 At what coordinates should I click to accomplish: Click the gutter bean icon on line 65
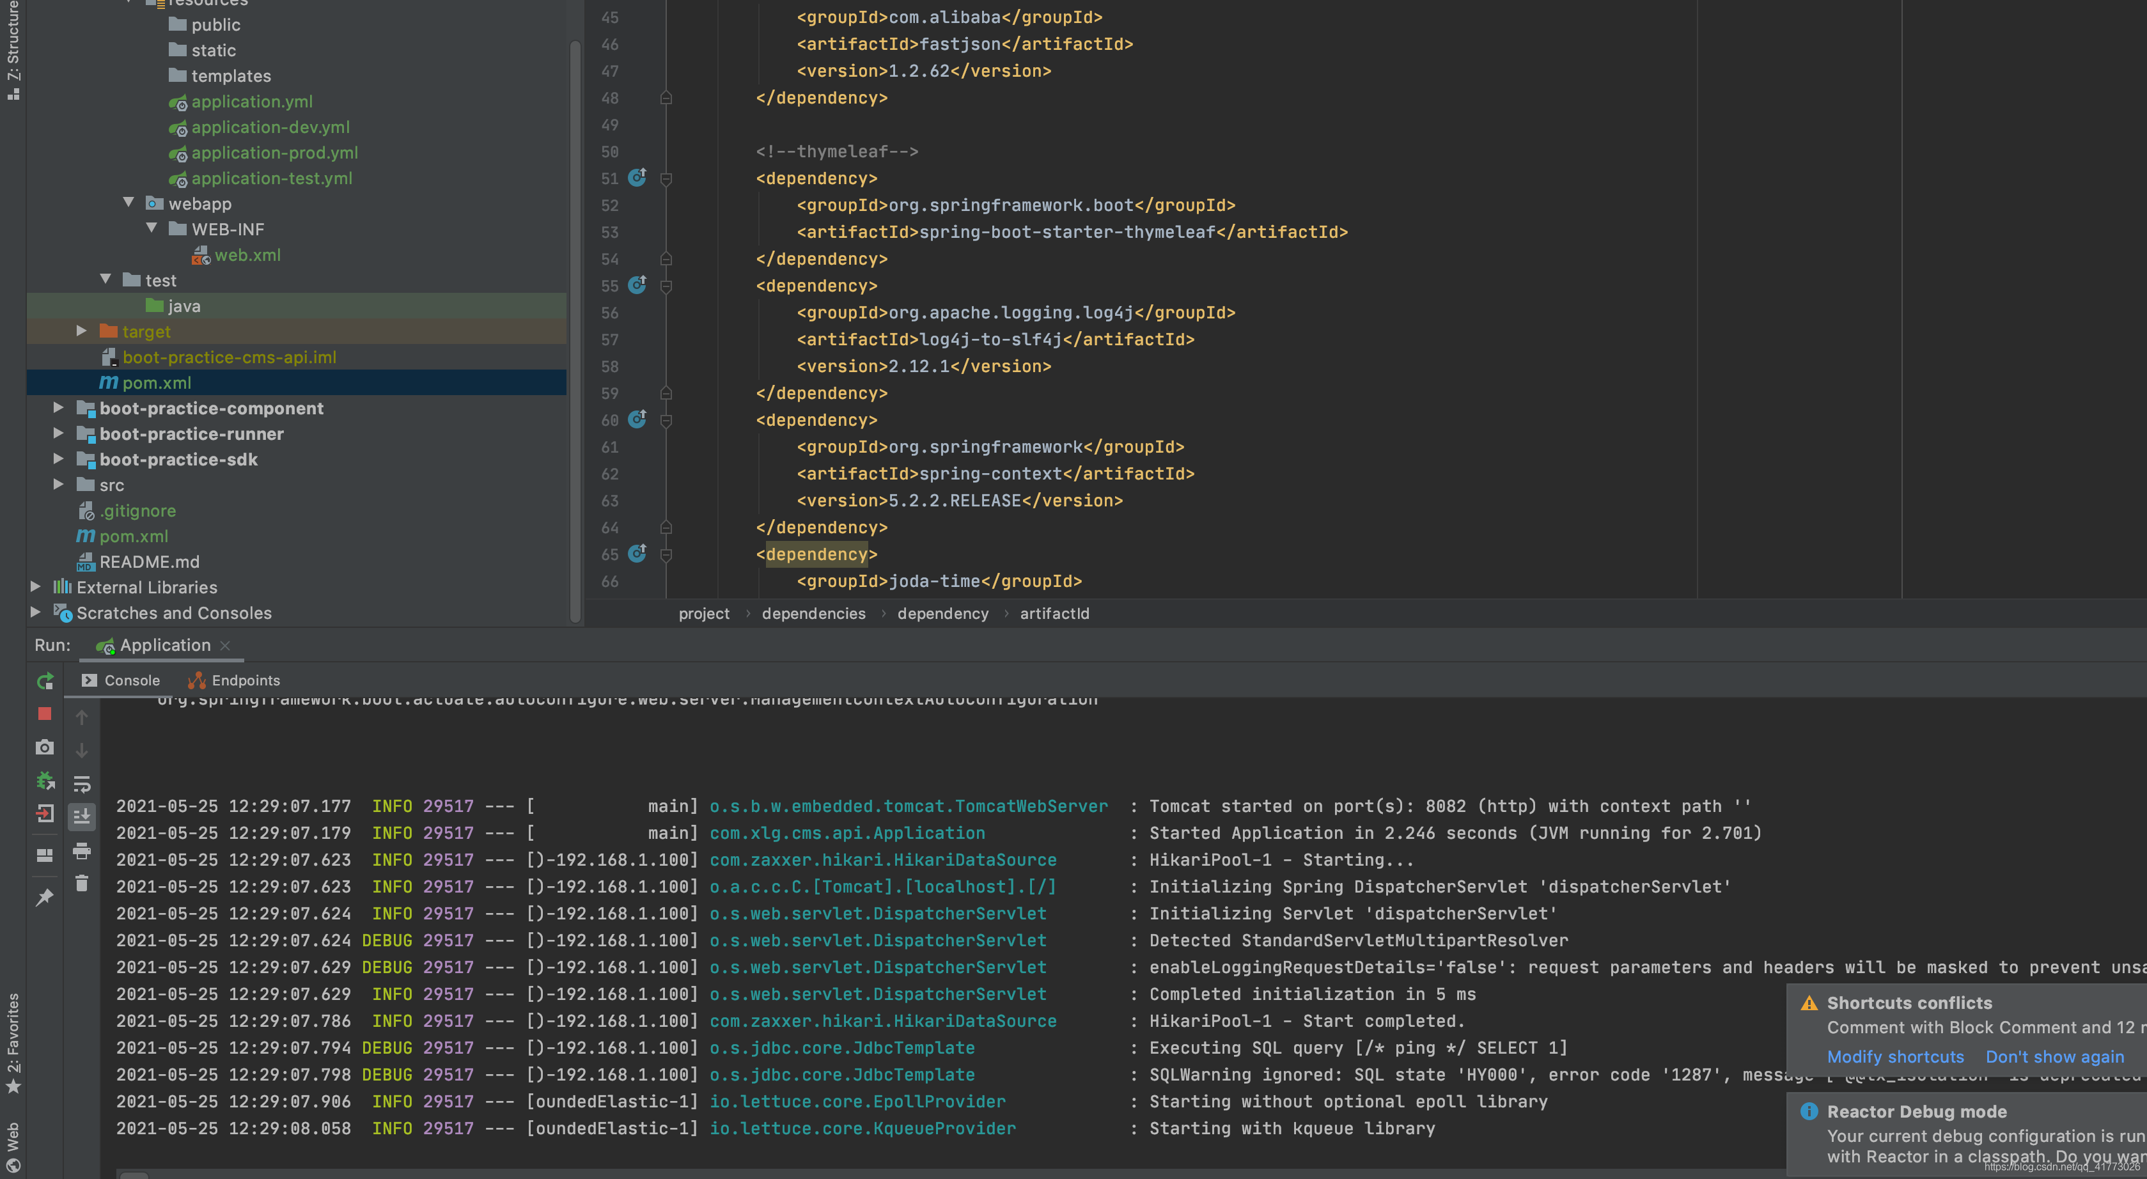click(x=637, y=553)
